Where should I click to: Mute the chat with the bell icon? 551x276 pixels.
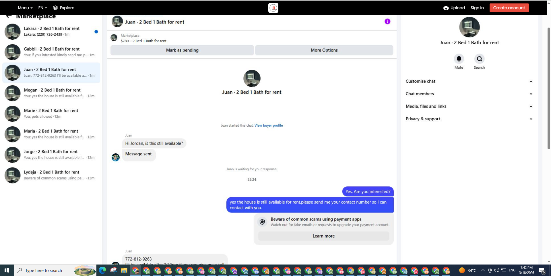(459, 59)
